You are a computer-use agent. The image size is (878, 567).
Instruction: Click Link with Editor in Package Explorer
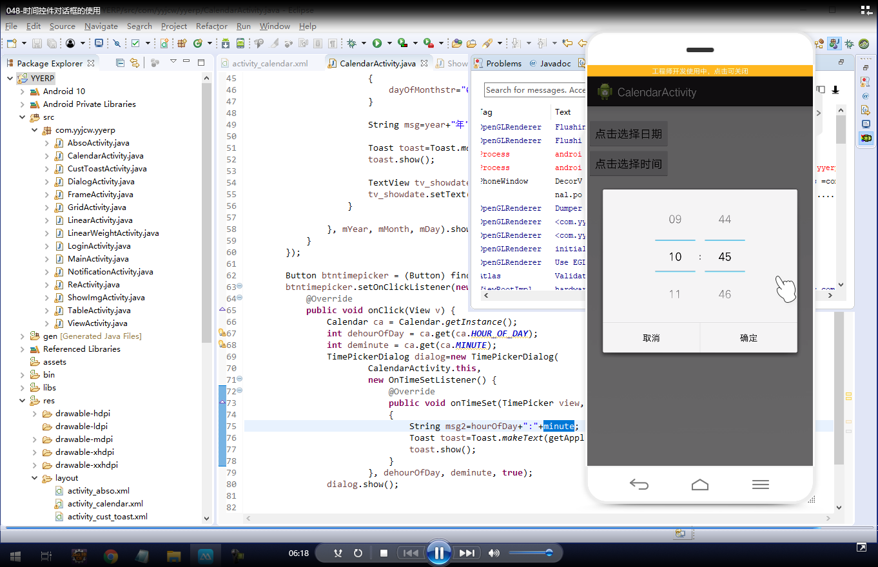134,62
